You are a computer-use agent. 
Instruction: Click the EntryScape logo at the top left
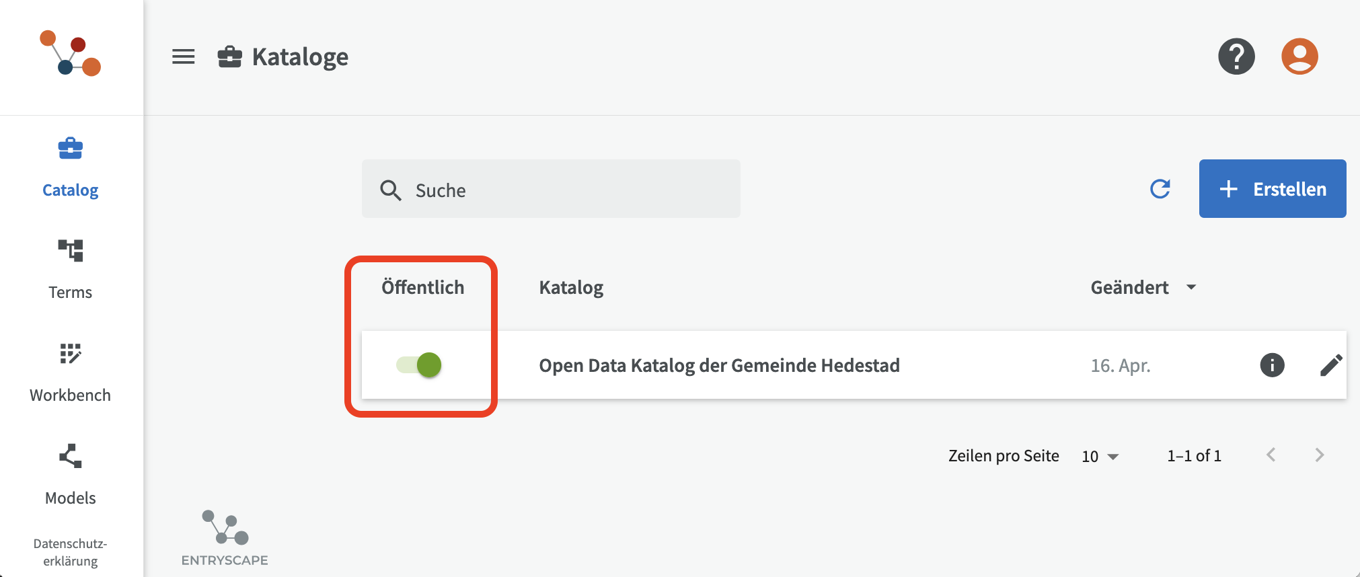tap(70, 53)
